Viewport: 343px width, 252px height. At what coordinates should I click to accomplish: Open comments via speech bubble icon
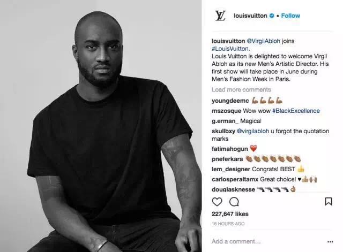click(234, 202)
